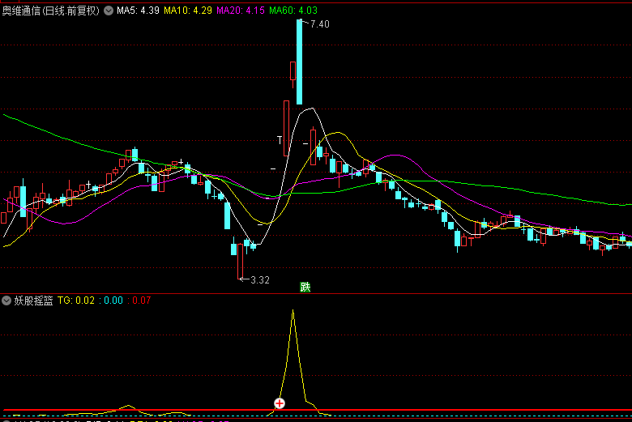Screen dimensions: 632x422
Task: Click the red divider between chart panels
Action: point(316,293)
